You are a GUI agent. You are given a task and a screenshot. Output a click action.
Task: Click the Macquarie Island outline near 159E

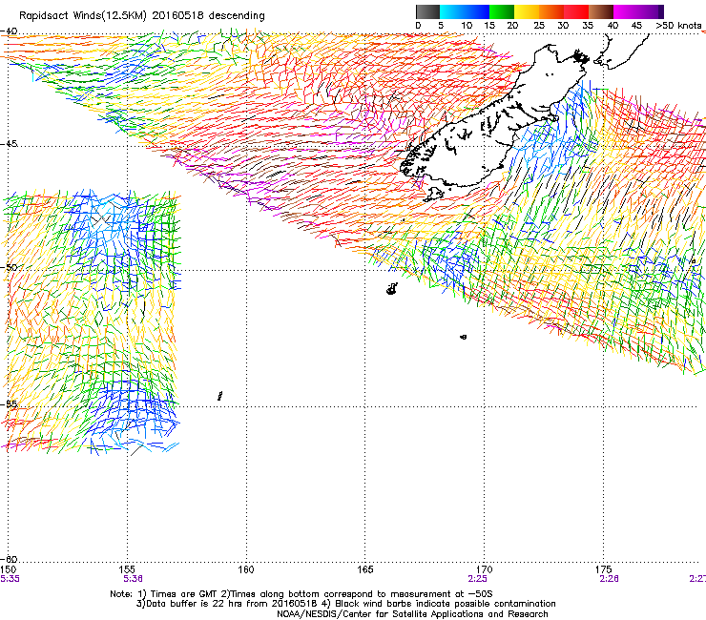click(220, 396)
